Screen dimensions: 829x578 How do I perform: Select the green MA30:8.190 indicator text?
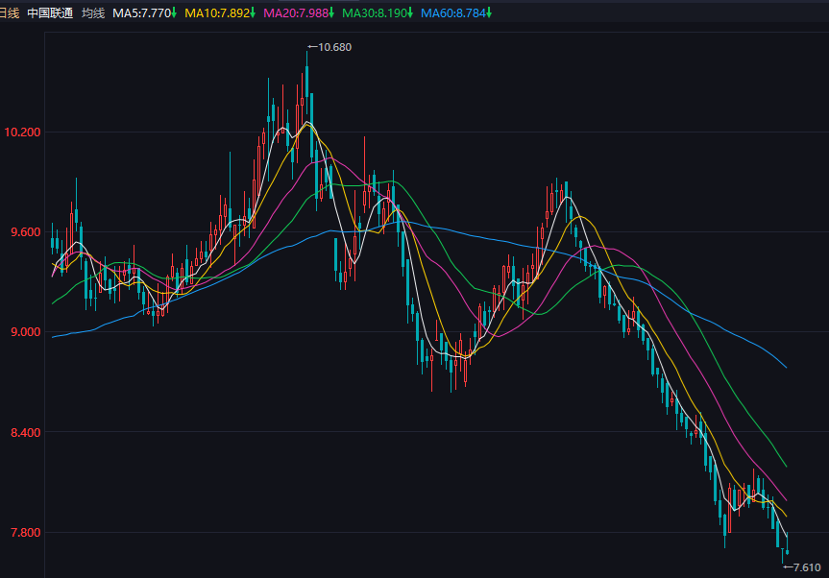coord(374,12)
